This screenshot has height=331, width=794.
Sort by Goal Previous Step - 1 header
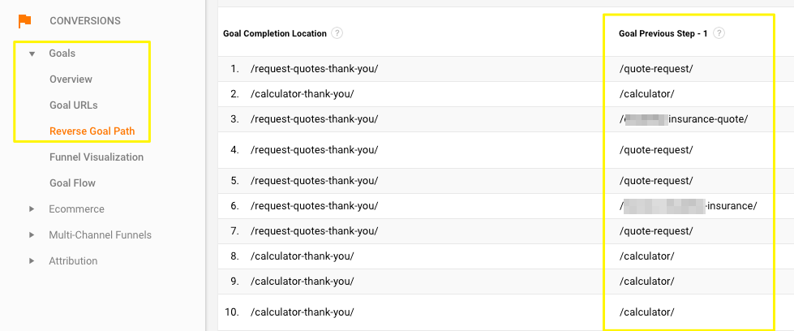pyautogui.click(x=663, y=33)
